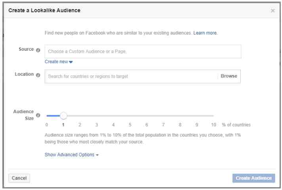Set audience size slider to 3
The width and height of the screenshot is (282, 190).
click(x=97, y=116)
